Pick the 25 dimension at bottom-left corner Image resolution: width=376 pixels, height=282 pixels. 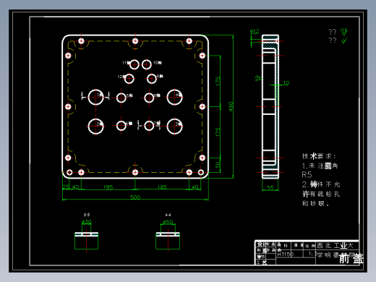(66, 187)
